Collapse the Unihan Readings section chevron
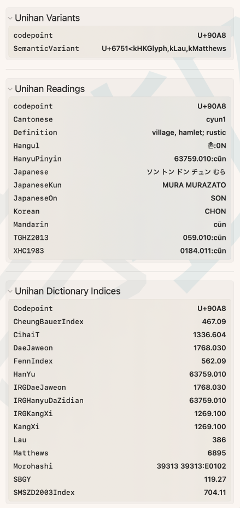Image resolution: width=240 pixels, height=508 pixels. (10, 89)
